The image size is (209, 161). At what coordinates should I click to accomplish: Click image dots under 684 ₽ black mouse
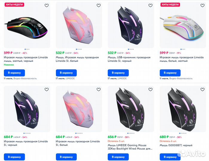tap(27, 133)
